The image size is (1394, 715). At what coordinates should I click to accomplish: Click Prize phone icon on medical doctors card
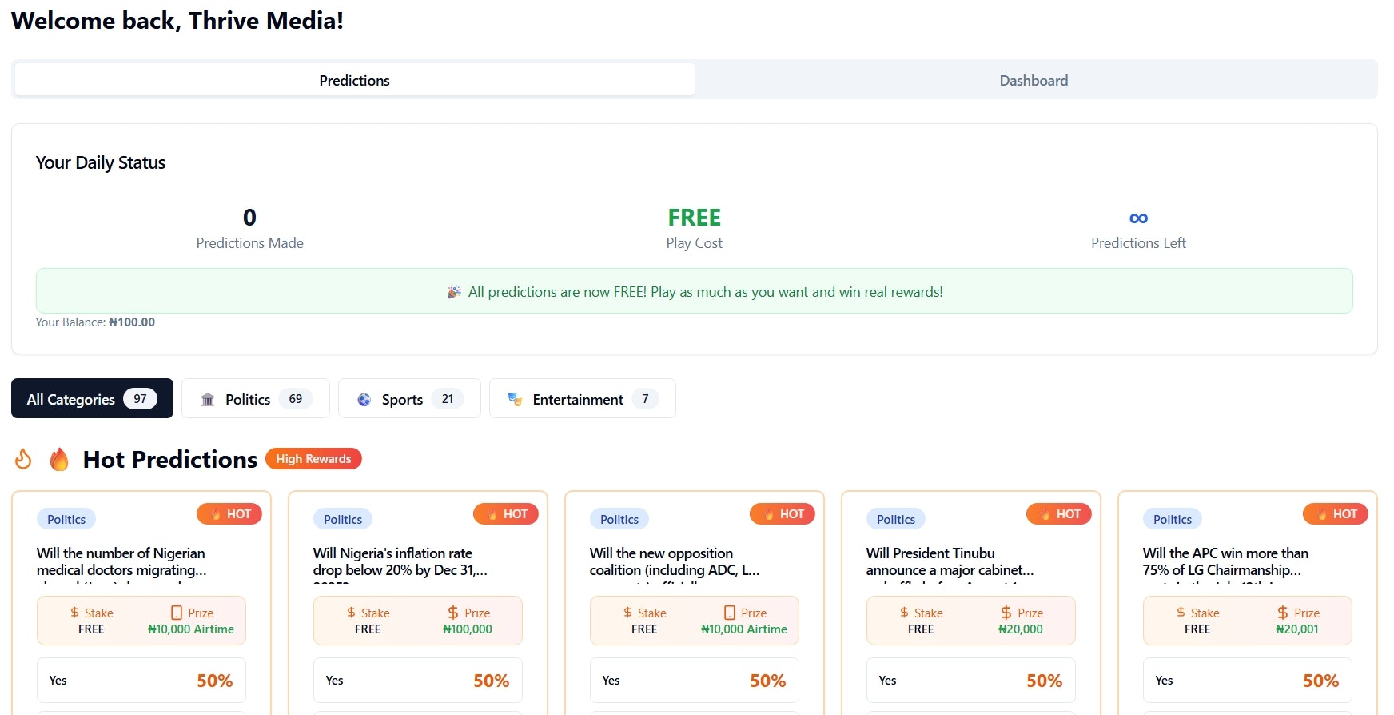[x=177, y=613]
